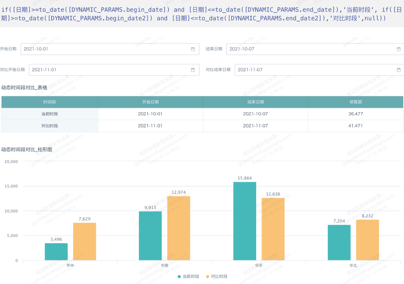Click the teal 华南 bar labeled 9,913
The width and height of the screenshot is (404, 284).
pyautogui.click(x=150, y=236)
